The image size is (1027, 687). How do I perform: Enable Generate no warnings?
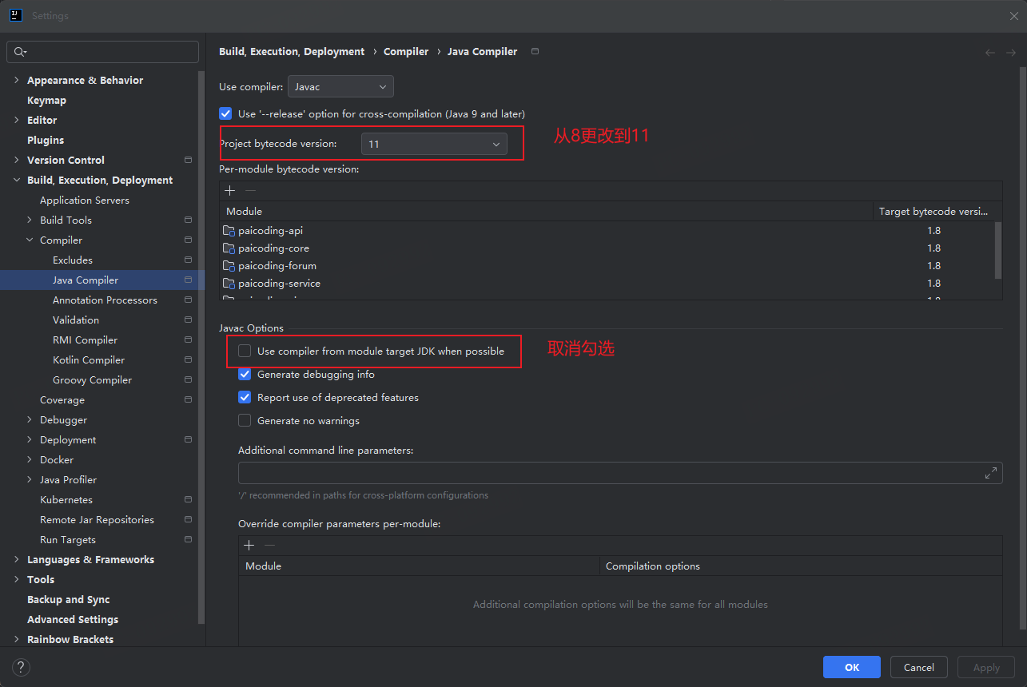point(245,420)
